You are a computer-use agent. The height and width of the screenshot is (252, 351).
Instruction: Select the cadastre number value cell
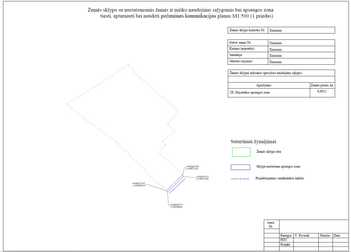pyautogui.click(x=301, y=30)
